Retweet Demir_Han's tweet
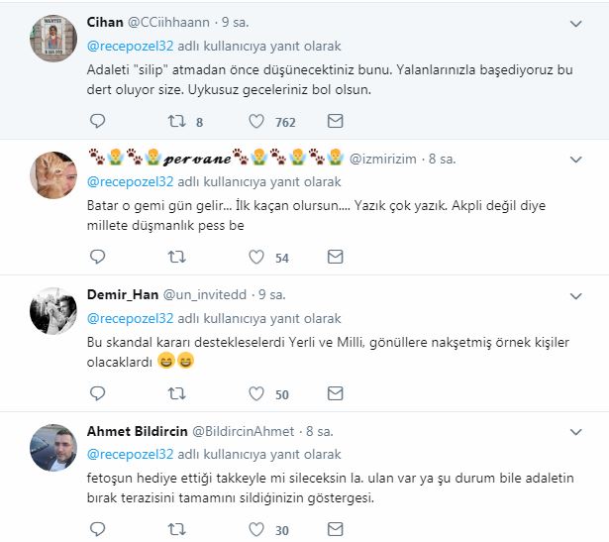Viewport: 609px width, 542px height. tap(176, 393)
